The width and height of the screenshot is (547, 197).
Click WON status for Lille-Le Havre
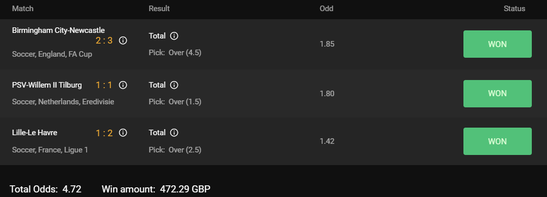(497, 141)
